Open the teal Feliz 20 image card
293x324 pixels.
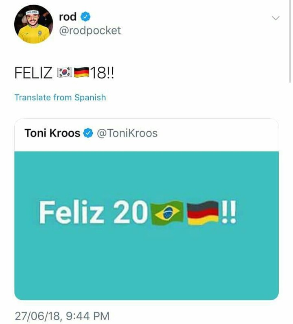point(146,226)
